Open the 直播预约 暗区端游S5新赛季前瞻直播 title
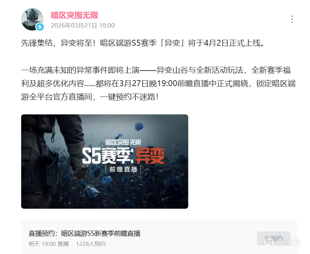The image size is (310, 254). (84, 234)
